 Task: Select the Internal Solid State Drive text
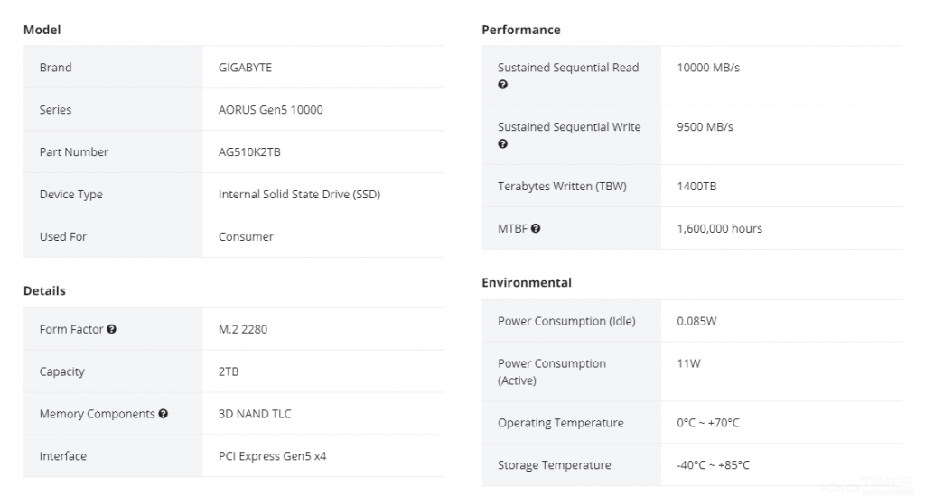299,195
